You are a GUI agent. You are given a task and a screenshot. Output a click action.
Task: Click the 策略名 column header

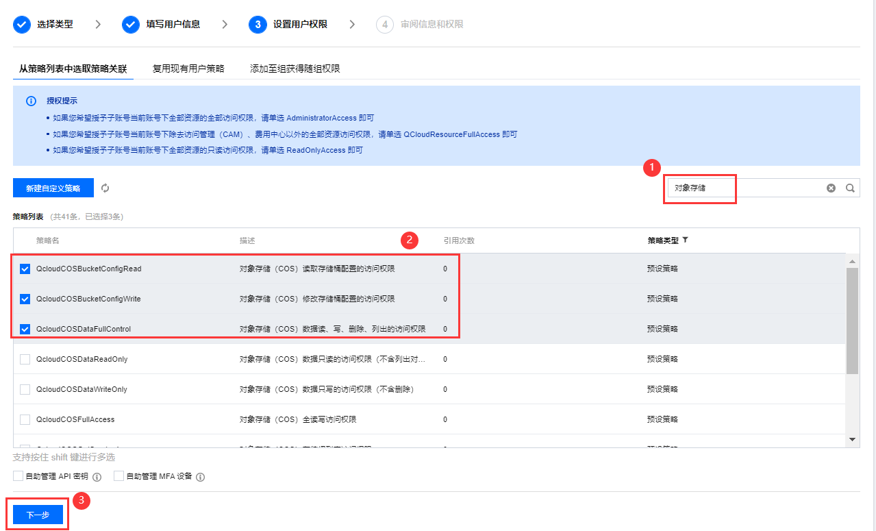(x=48, y=240)
